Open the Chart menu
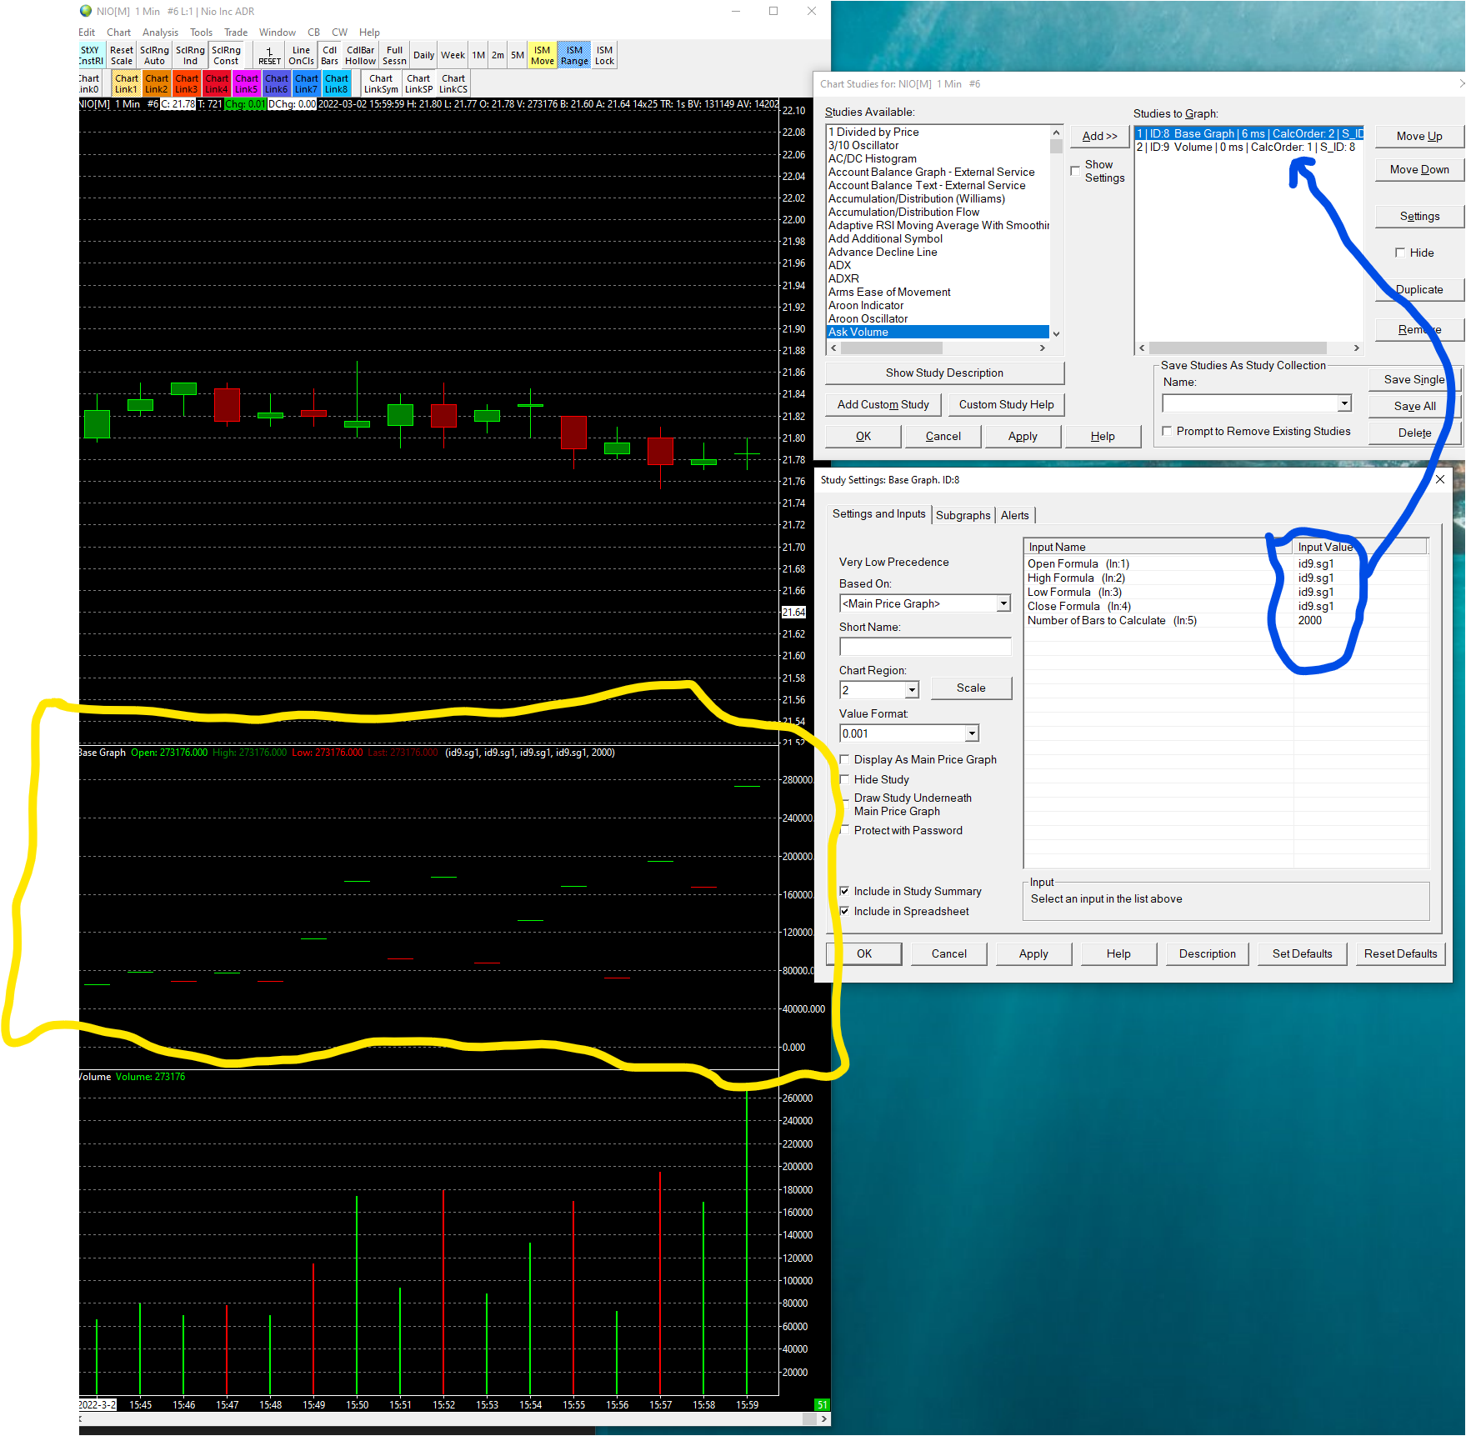Image resolution: width=1466 pixels, height=1436 pixels. pyautogui.click(x=118, y=33)
